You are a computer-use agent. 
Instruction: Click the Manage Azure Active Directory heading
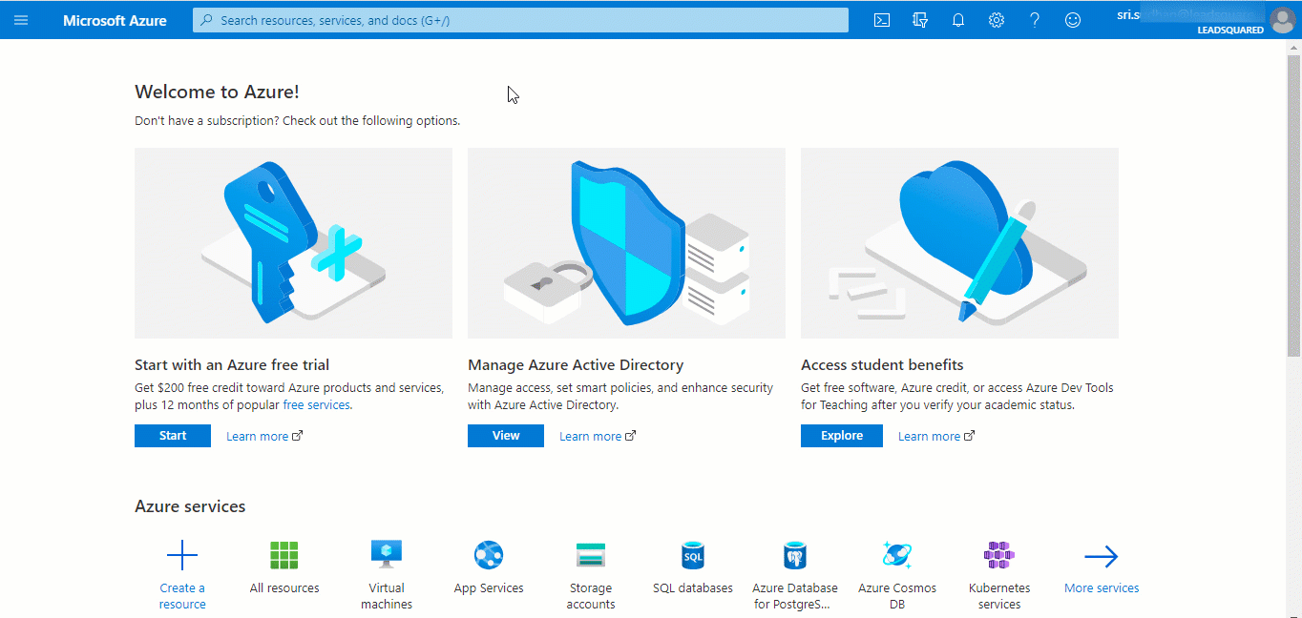576,365
